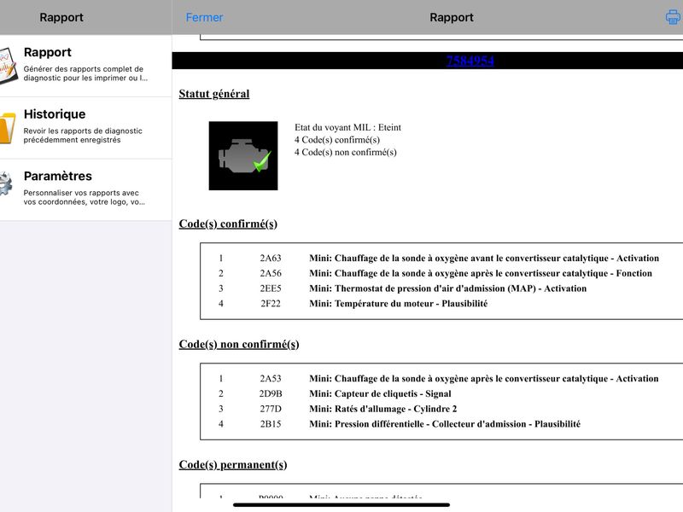The width and height of the screenshot is (683, 512).
Task: Click the Rapport notebook icon in sidebar
Action: (8, 66)
